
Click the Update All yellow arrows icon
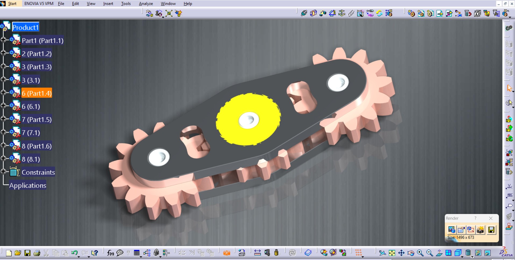(379, 13)
